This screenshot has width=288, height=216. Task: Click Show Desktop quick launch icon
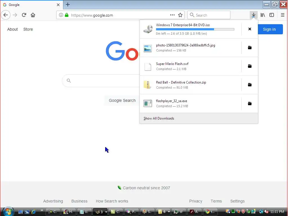20,212
